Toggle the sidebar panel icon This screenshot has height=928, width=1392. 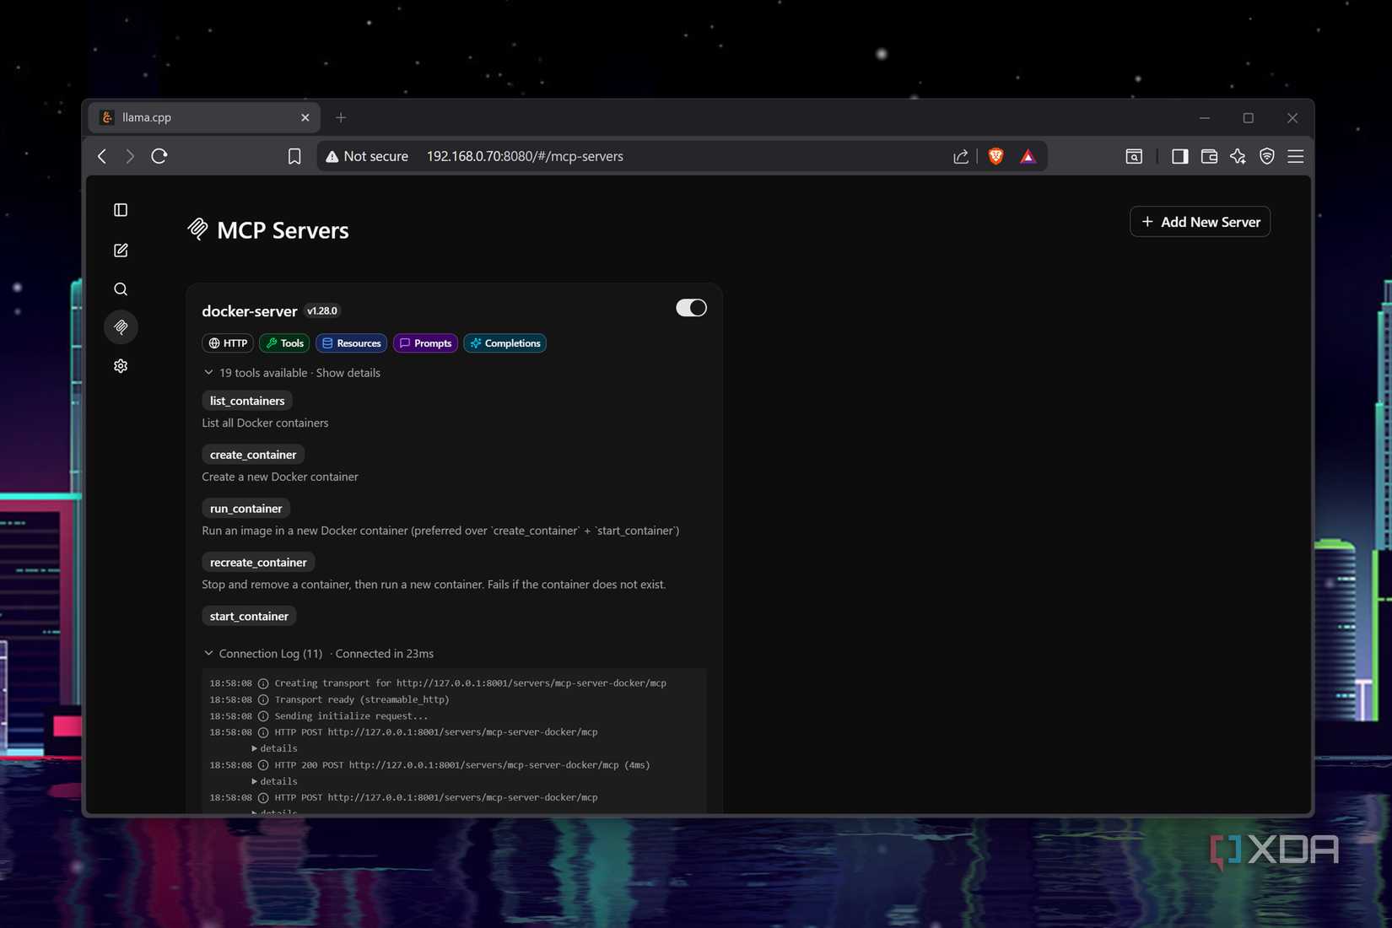coord(121,210)
